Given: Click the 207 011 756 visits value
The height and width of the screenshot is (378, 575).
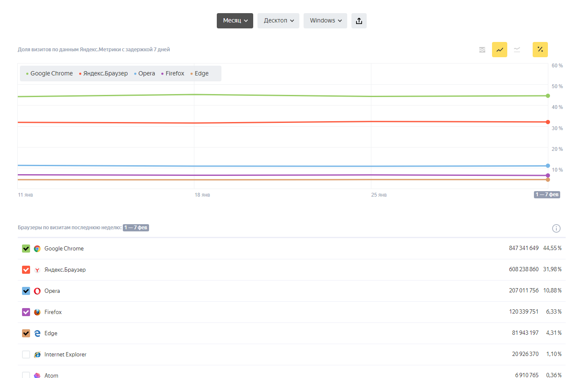Looking at the screenshot, I should (524, 291).
